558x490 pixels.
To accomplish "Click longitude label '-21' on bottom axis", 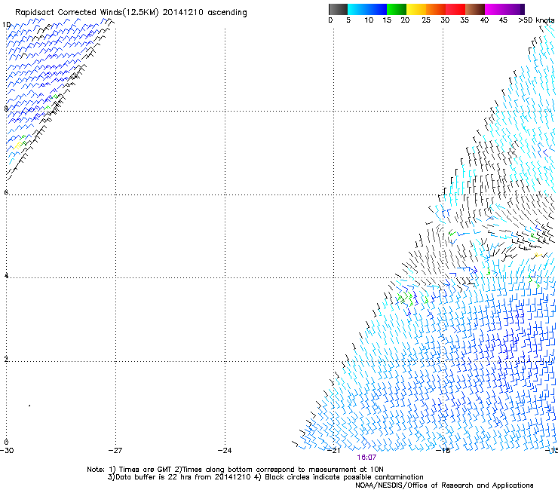I will coord(333,451).
